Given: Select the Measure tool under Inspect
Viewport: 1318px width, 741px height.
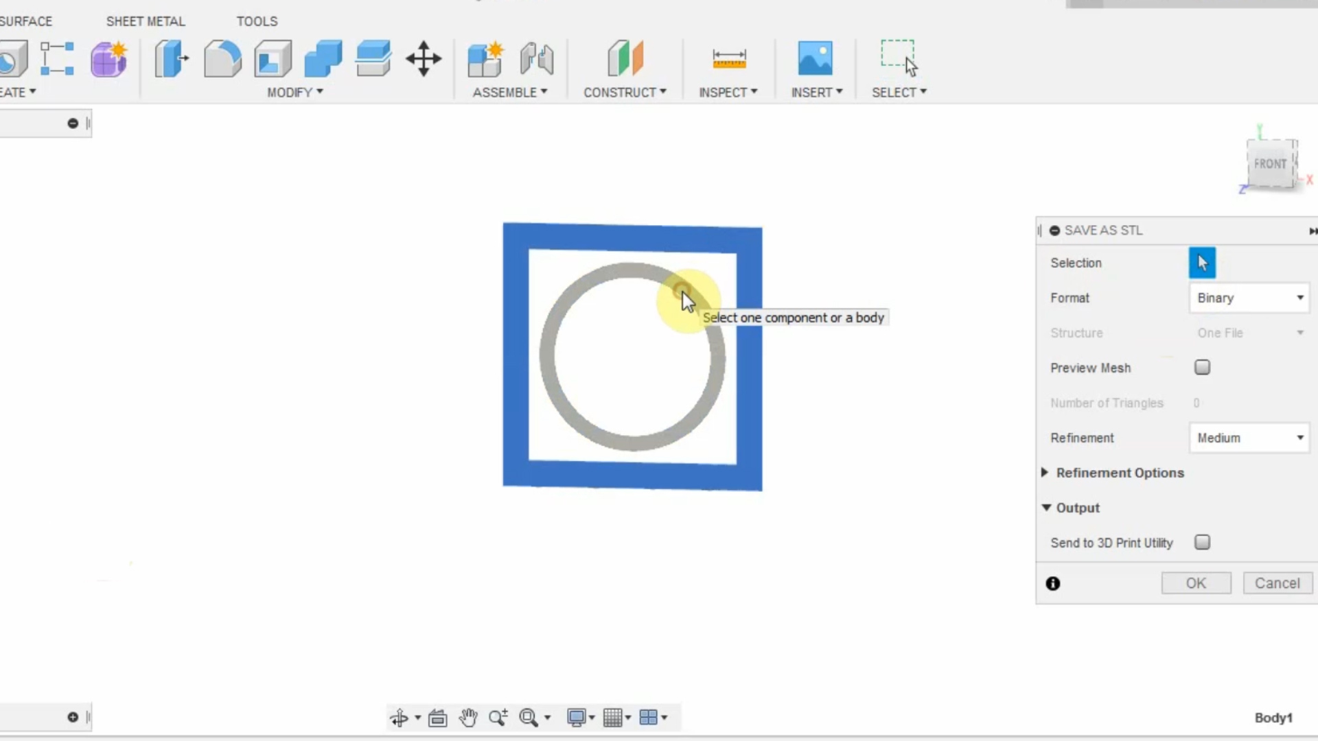Looking at the screenshot, I should point(728,58).
